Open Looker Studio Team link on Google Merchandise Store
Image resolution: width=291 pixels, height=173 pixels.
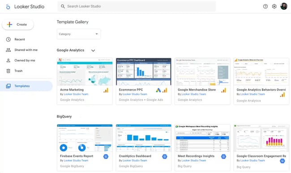pos(193,94)
